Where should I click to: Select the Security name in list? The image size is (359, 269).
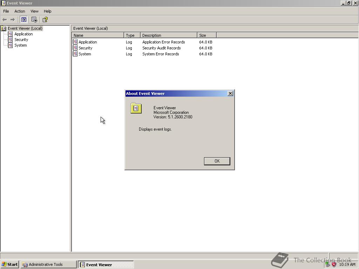(86, 48)
